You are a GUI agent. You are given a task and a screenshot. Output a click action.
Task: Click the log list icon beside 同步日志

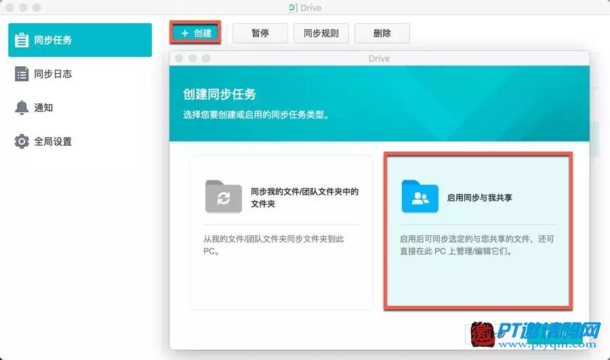tap(22, 74)
